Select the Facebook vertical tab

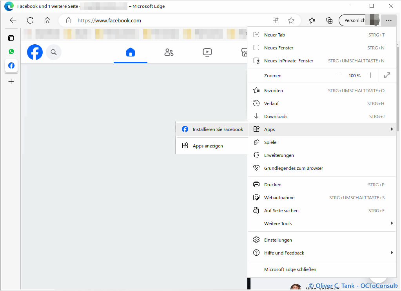click(x=11, y=65)
